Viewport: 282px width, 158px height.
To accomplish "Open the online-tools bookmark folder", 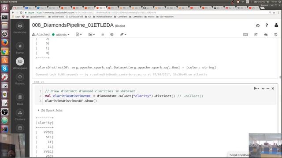I will [56, 17].
